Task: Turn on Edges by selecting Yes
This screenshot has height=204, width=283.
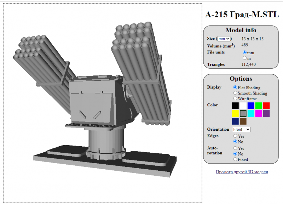Action: [236, 136]
